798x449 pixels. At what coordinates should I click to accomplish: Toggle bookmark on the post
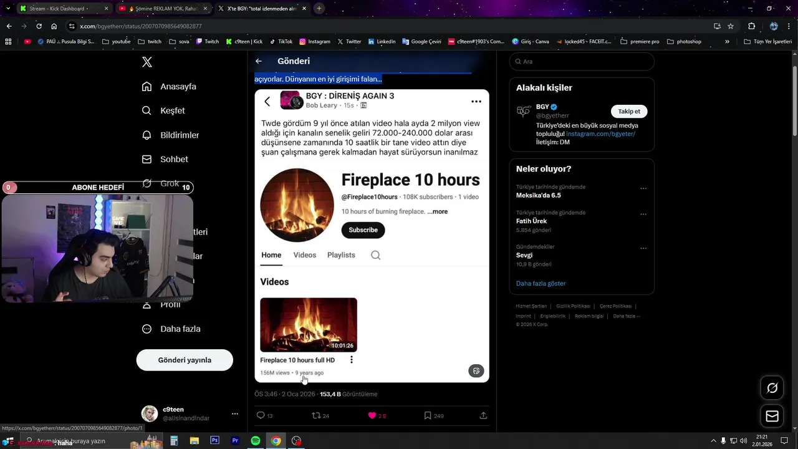pos(428,415)
